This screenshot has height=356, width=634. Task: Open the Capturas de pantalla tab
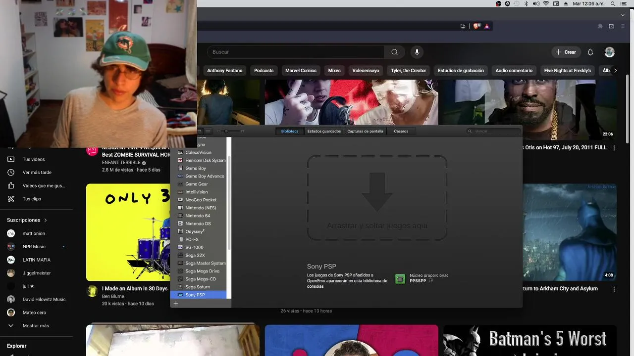click(x=366, y=131)
